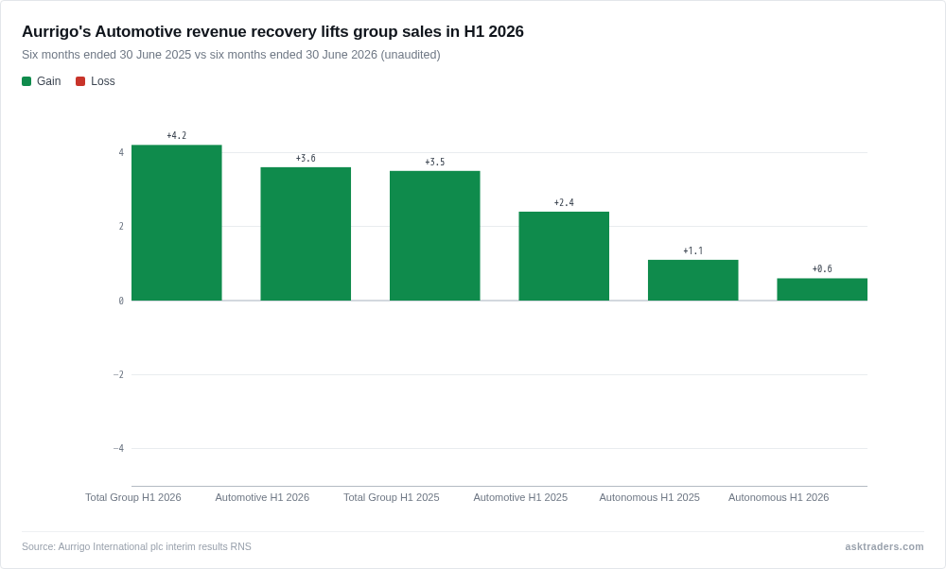Click the +3.6 value label
This screenshot has height=569, width=946.
(x=306, y=158)
